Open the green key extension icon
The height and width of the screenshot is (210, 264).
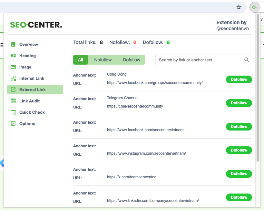coord(255,7)
